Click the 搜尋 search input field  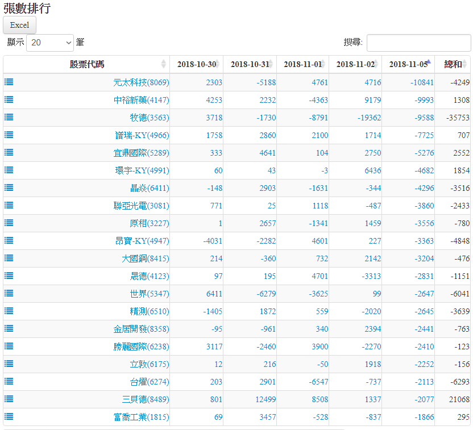point(418,43)
